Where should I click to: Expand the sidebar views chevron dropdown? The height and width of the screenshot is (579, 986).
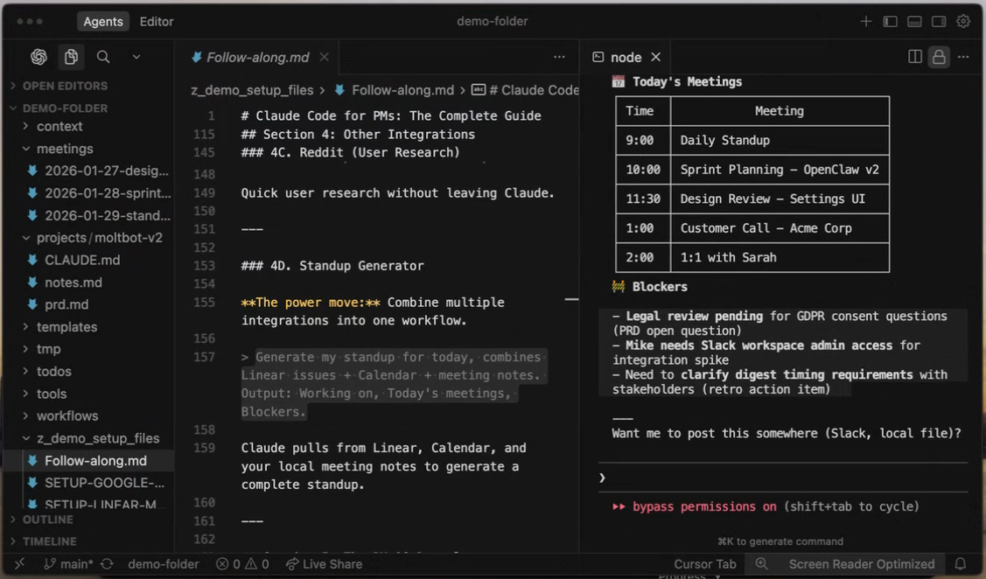[x=136, y=57]
